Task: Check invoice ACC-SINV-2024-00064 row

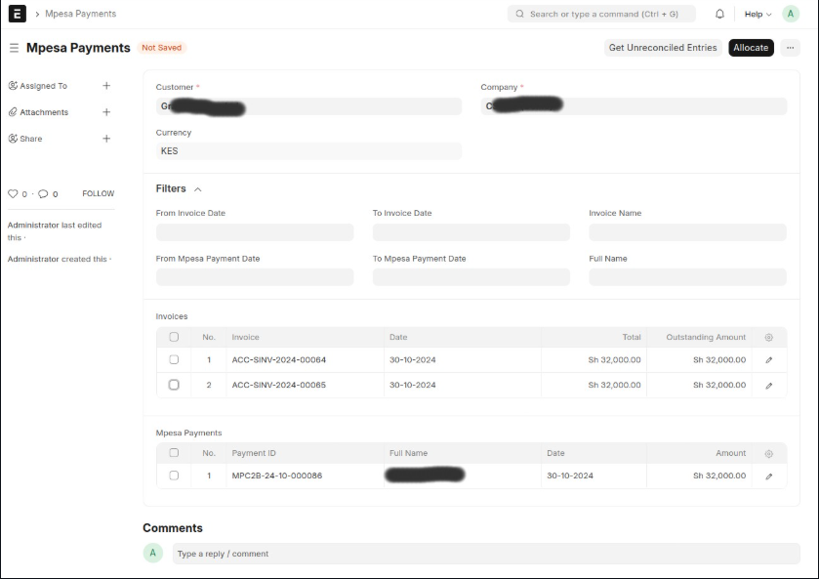Action: click(x=174, y=359)
